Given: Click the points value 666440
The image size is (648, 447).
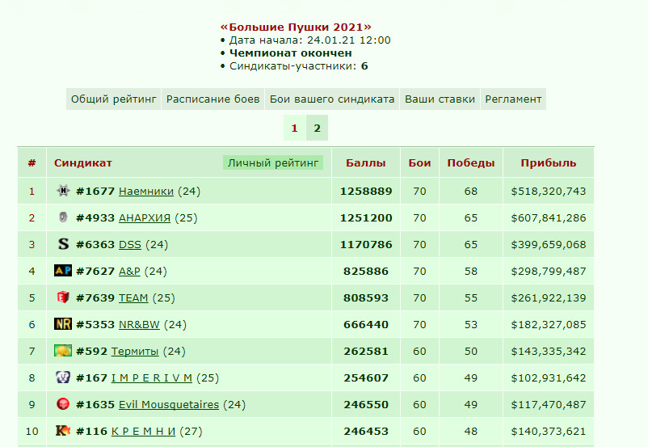Looking at the screenshot, I should (366, 325).
